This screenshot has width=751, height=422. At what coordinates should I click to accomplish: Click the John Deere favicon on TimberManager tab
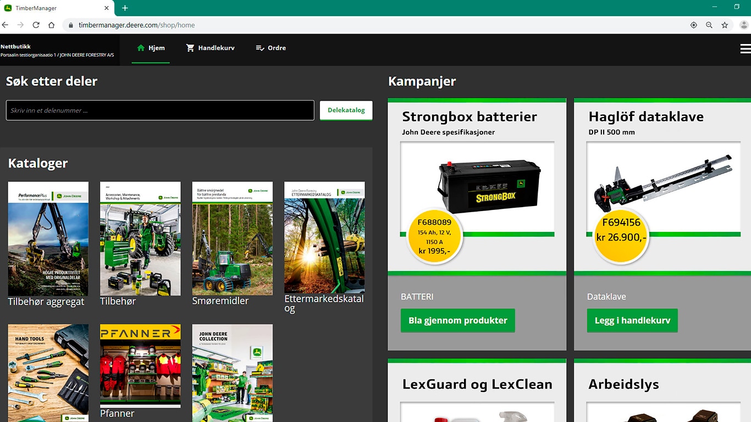[8, 8]
